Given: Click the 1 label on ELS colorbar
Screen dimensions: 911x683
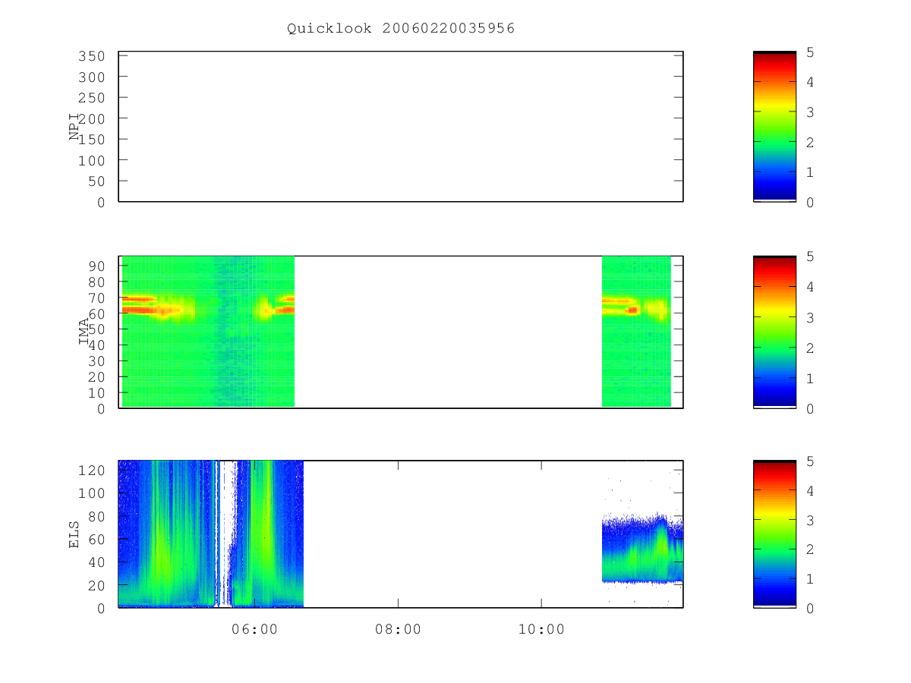Looking at the screenshot, I should [810, 579].
